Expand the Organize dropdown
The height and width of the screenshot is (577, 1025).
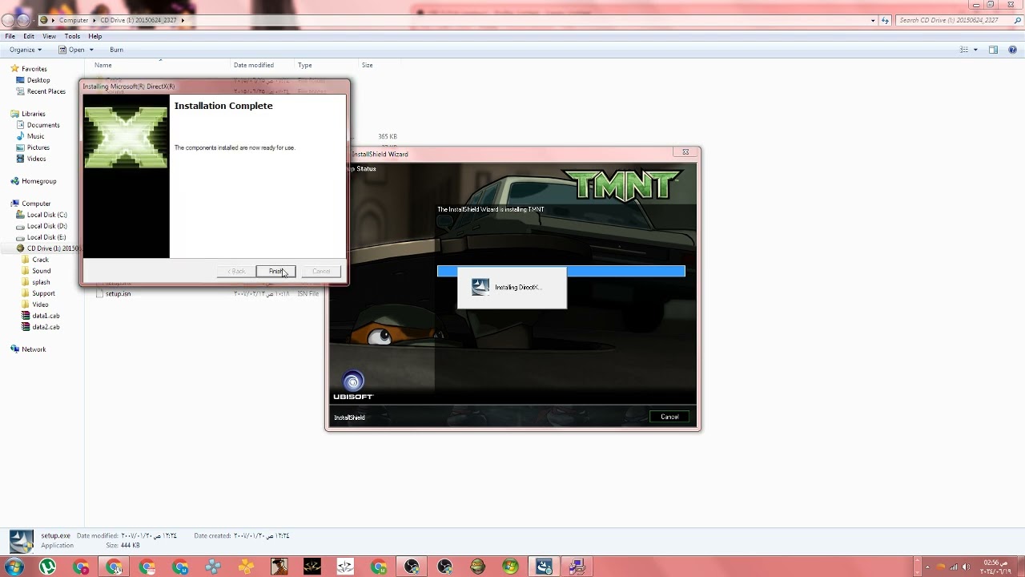tap(26, 50)
